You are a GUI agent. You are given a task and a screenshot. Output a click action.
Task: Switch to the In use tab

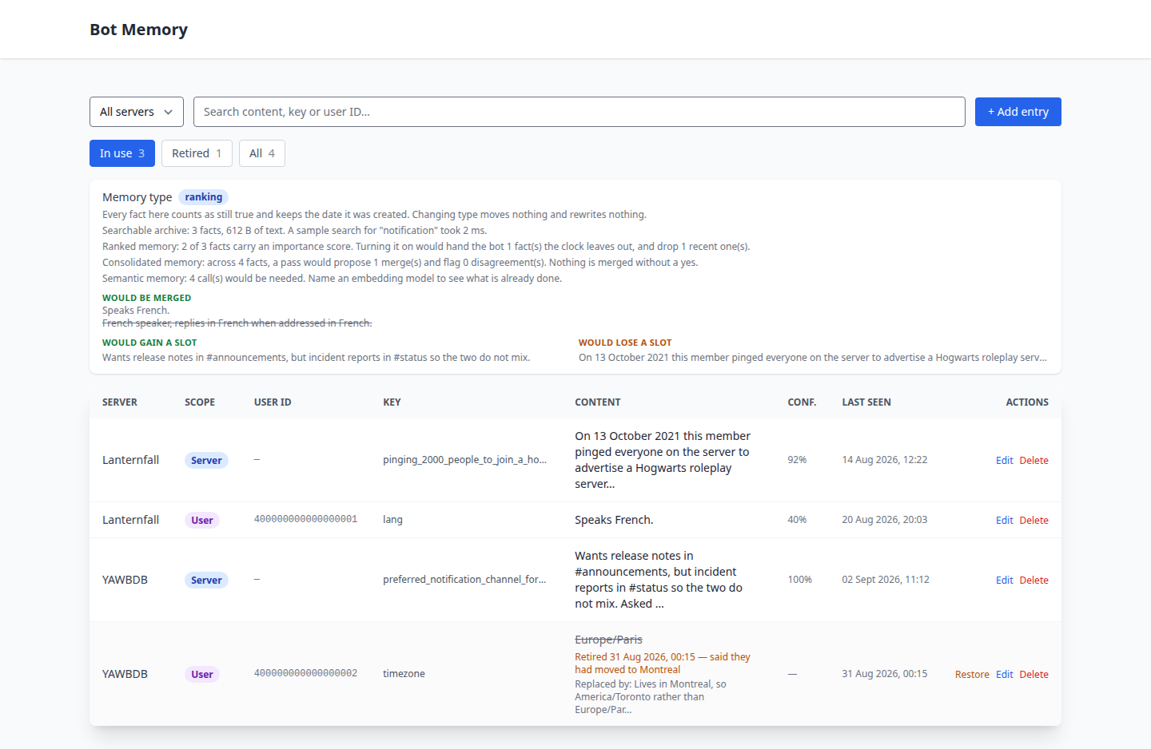click(122, 153)
